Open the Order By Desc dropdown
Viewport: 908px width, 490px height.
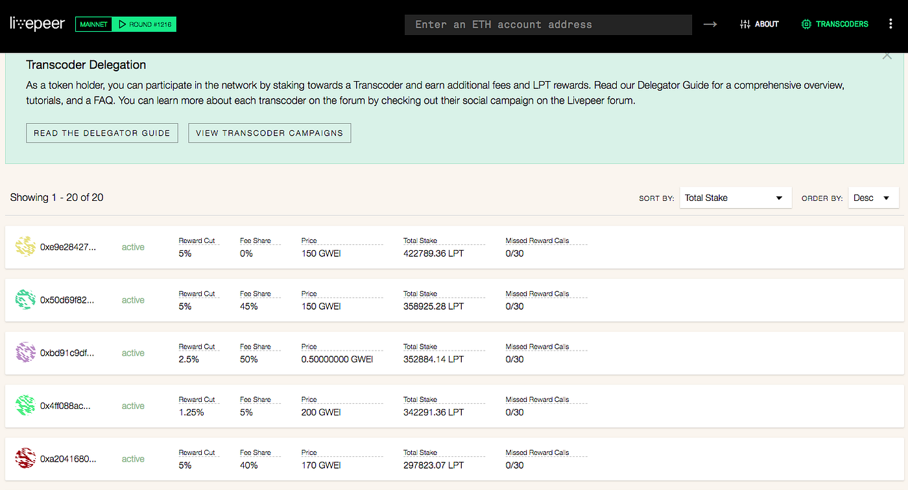pos(874,198)
